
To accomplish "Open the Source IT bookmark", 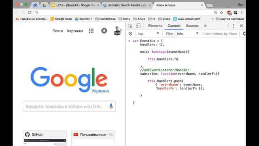I will pos(83,19).
